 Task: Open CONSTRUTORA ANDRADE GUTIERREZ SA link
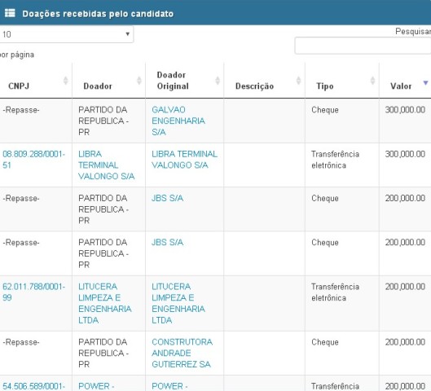point(182,353)
